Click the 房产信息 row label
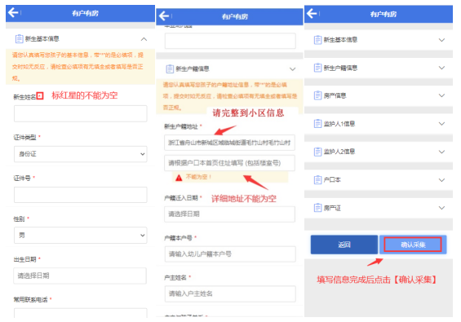461x322 pixels. [335, 95]
